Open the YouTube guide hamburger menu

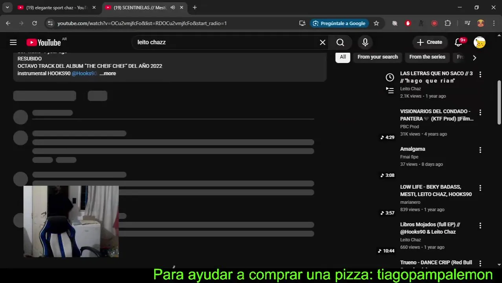pyautogui.click(x=13, y=42)
